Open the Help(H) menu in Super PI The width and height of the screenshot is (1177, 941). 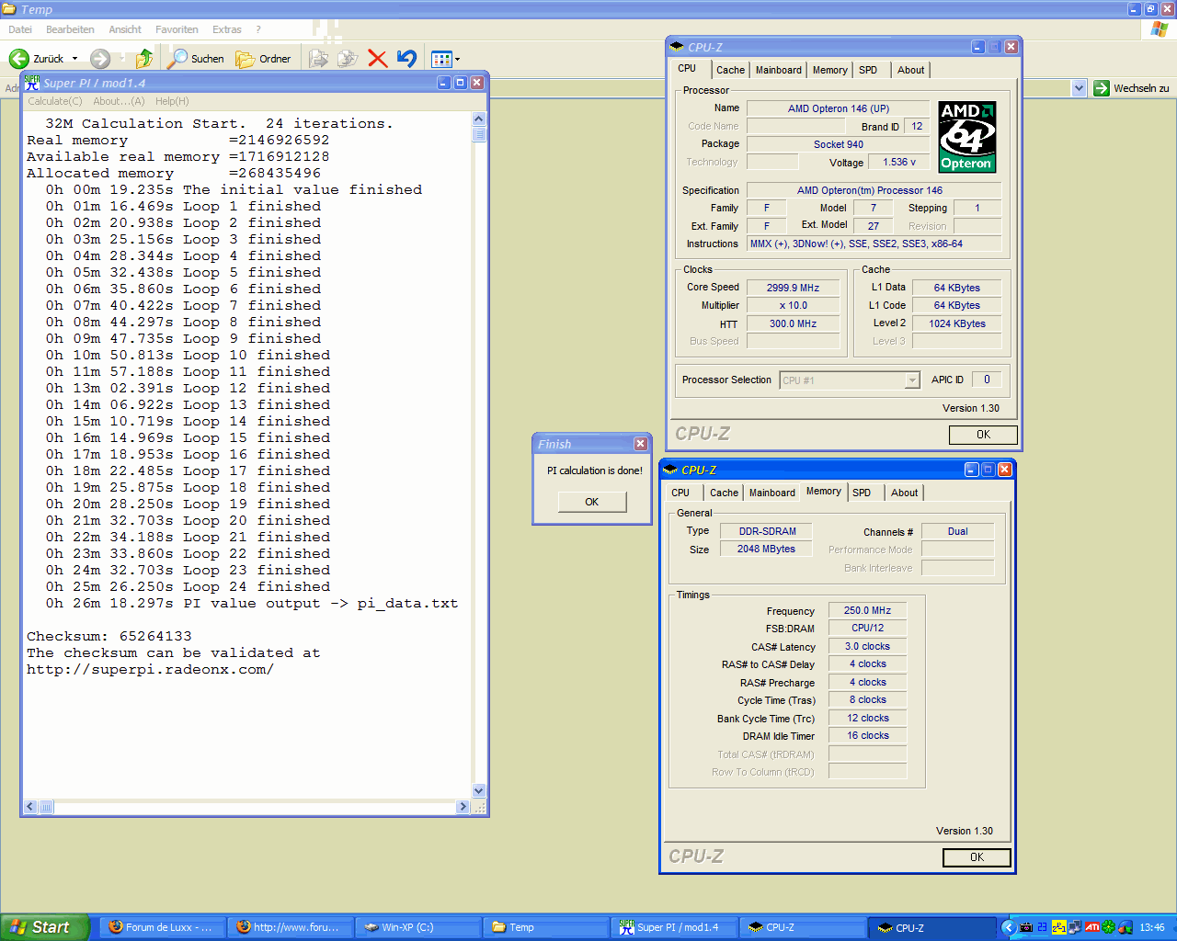pyautogui.click(x=172, y=101)
